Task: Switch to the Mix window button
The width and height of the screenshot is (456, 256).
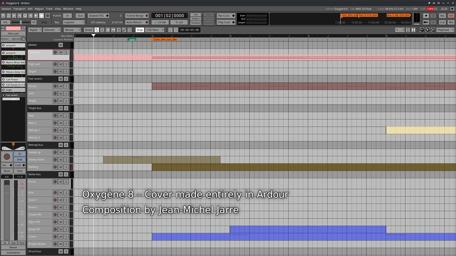Action: pos(451,22)
